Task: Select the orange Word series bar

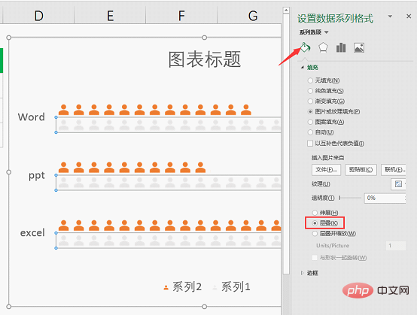Action: (155, 110)
